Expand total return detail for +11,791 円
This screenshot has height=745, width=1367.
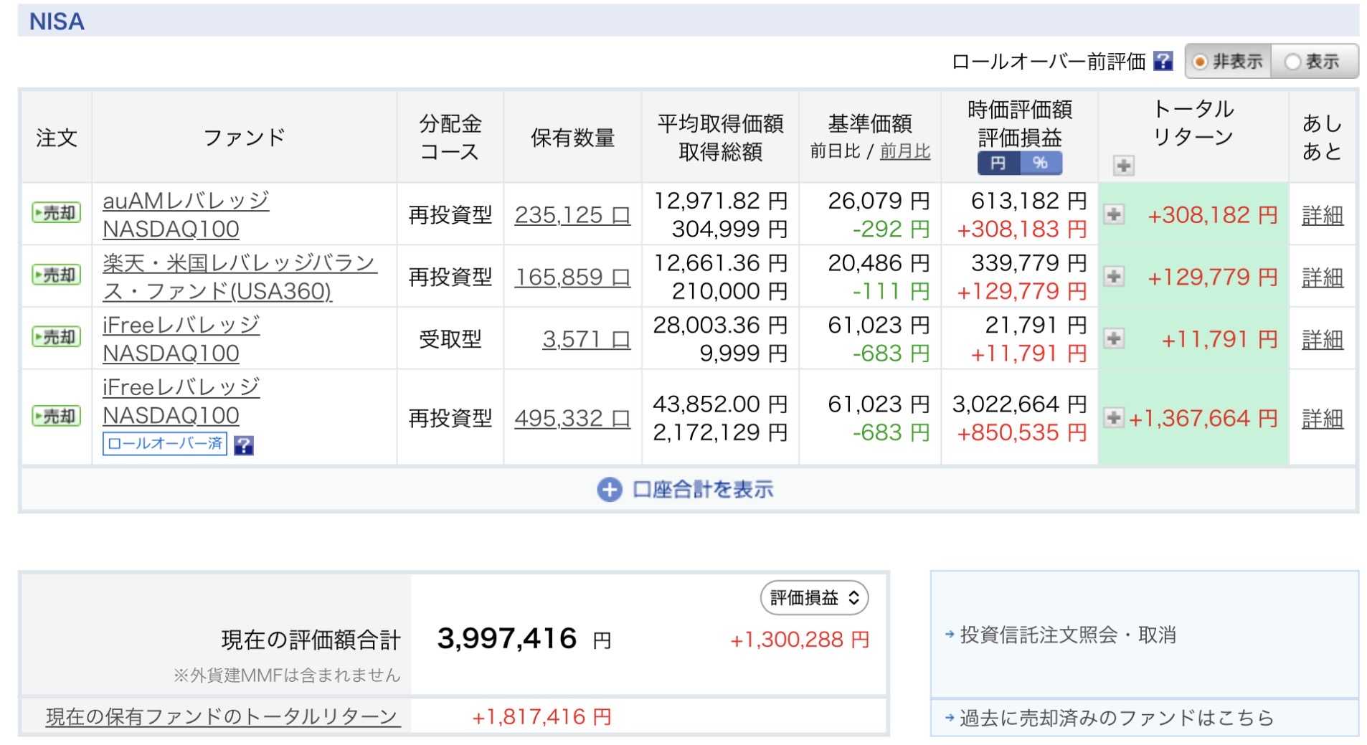click(x=1114, y=338)
